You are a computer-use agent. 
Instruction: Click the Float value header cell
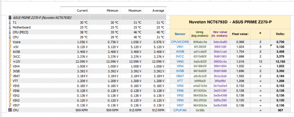pos(240,34)
